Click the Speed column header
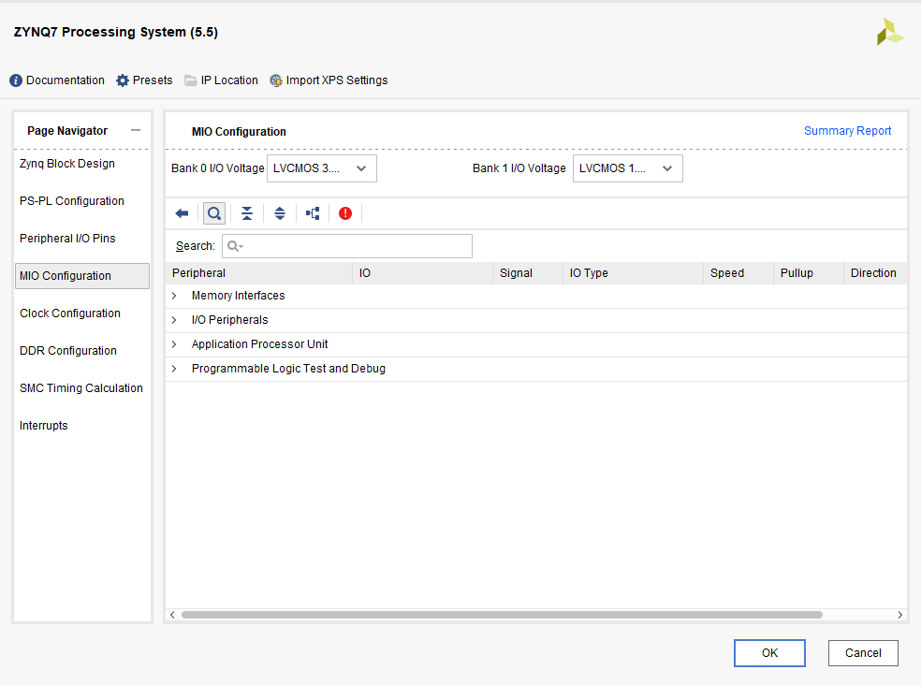Image resolution: width=921 pixels, height=685 pixels. pos(738,273)
